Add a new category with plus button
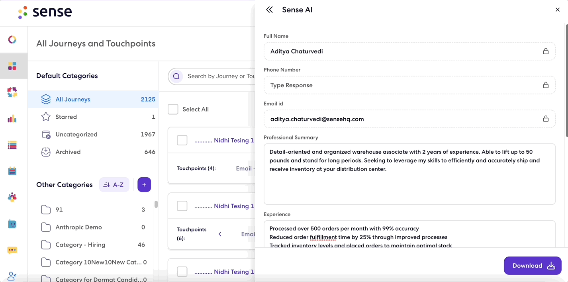The width and height of the screenshot is (568, 282). [144, 185]
